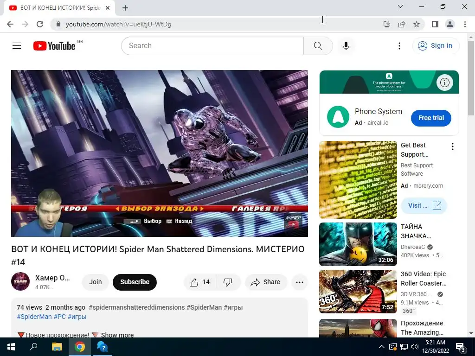Click the video player to play
The width and height of the screenshot is (475, 356).
pos(160,153)
